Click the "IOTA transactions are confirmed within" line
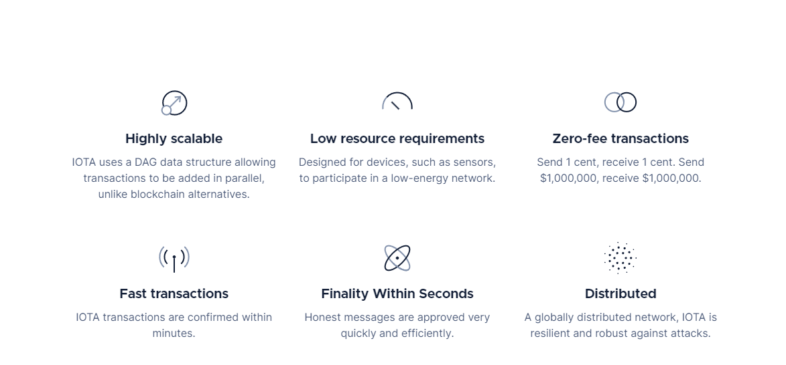The width and height of the screenshot is (786, 365). pyautogui.click(x=174, y=318)
